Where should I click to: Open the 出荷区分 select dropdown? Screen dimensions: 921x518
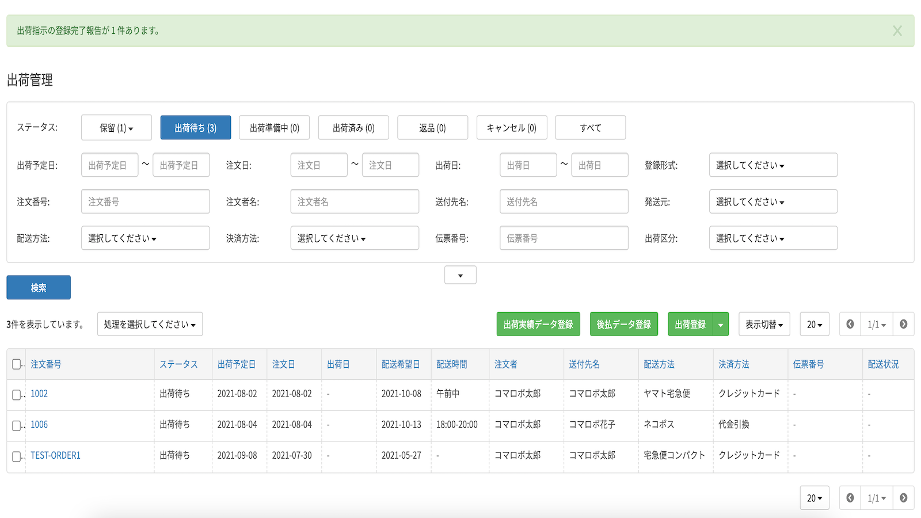pyautogui.click(x=773, y=238)
